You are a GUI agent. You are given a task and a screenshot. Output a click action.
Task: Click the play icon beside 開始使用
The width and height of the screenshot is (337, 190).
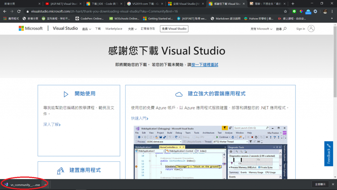pos(66,94)
